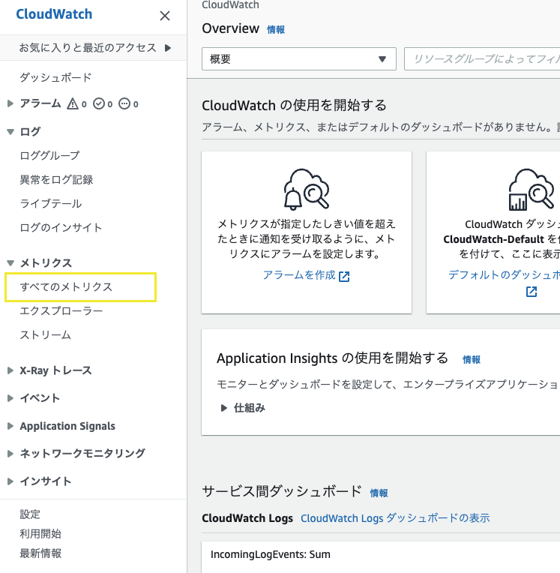This screenshot has height=573, width=560.
Task: Open 設定 in sidebar
Action: pos(30,514)
